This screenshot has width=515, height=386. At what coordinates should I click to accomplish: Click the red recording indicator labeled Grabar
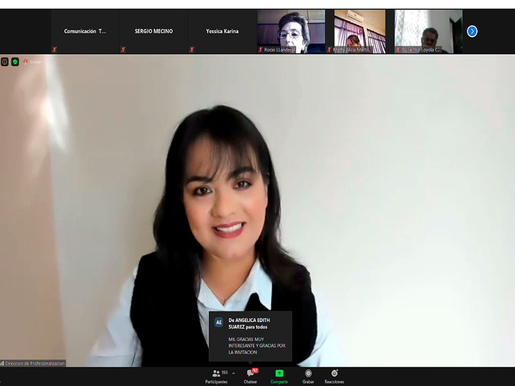32,62
